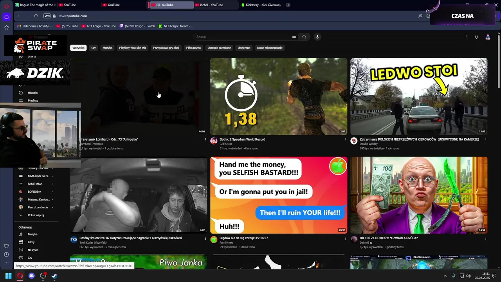Open Opera sidebar history clock icon
The height and width of the screenshot is (282, 501).
click(x=6, y=255)
